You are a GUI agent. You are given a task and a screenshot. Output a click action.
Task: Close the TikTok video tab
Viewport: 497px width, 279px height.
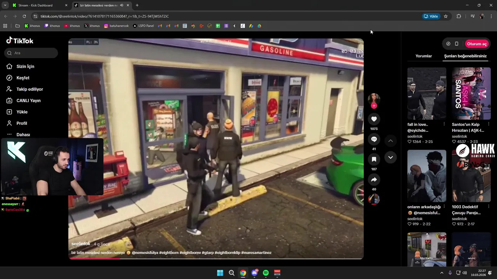point(128,5)
